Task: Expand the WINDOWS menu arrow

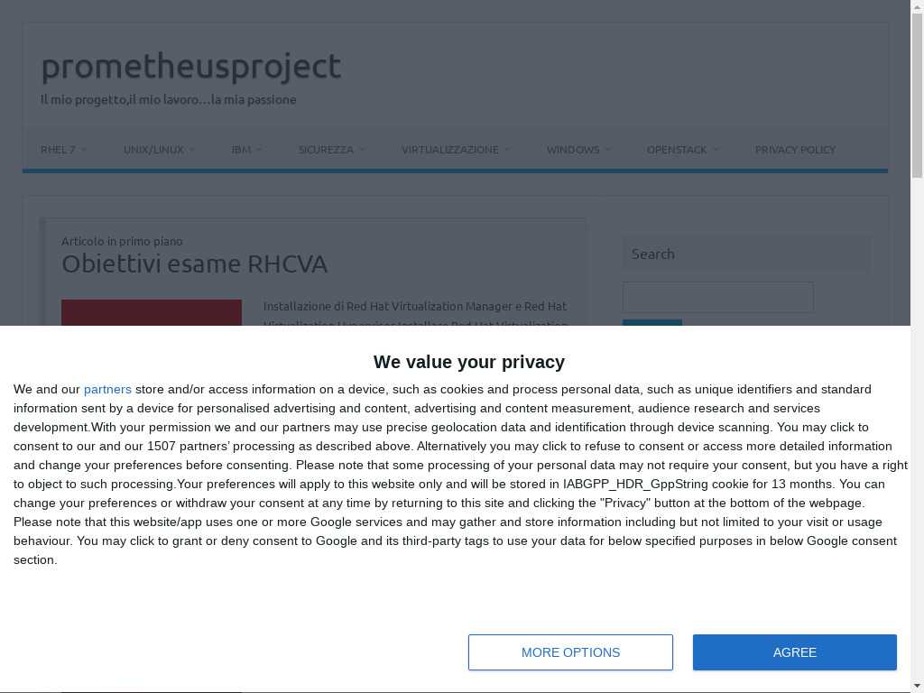Action: 607,150
